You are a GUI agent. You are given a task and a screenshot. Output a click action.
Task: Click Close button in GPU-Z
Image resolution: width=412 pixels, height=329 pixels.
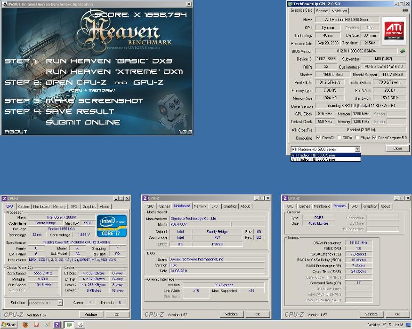[x=397, y=149]
